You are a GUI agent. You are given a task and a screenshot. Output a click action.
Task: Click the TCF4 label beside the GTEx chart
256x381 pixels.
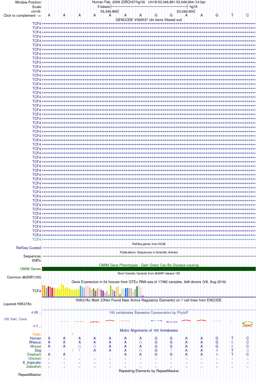click(x=37, y=291)
